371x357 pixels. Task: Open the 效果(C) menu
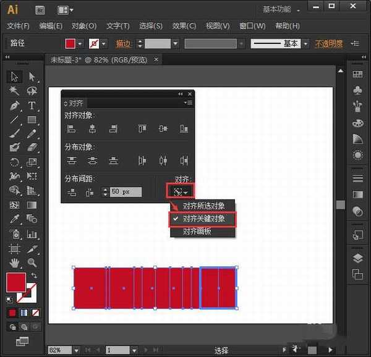point(184,26)
